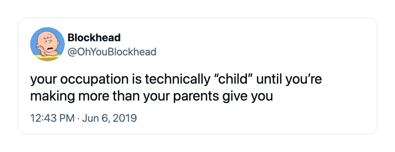Image resolution: width=395 pixels, height=152 pixels.
Task: Open the Charlie Brown profile avatar
Action: (47, 44)
